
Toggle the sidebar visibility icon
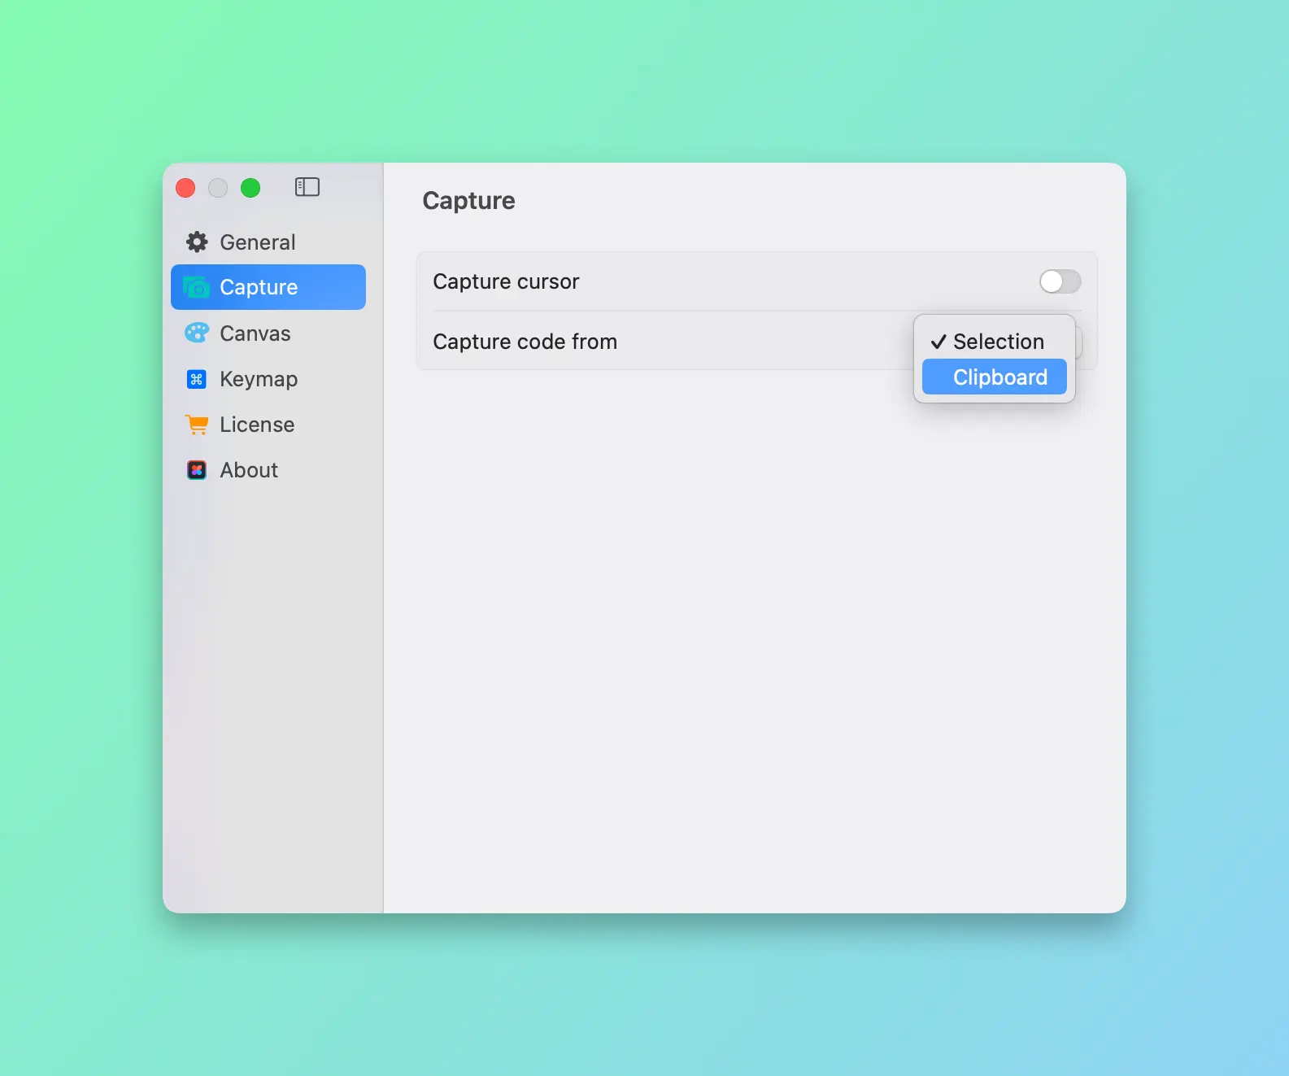(307, 187)
